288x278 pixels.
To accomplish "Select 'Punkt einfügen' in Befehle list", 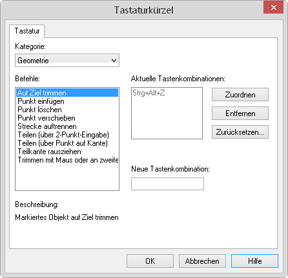I will 67,101.
